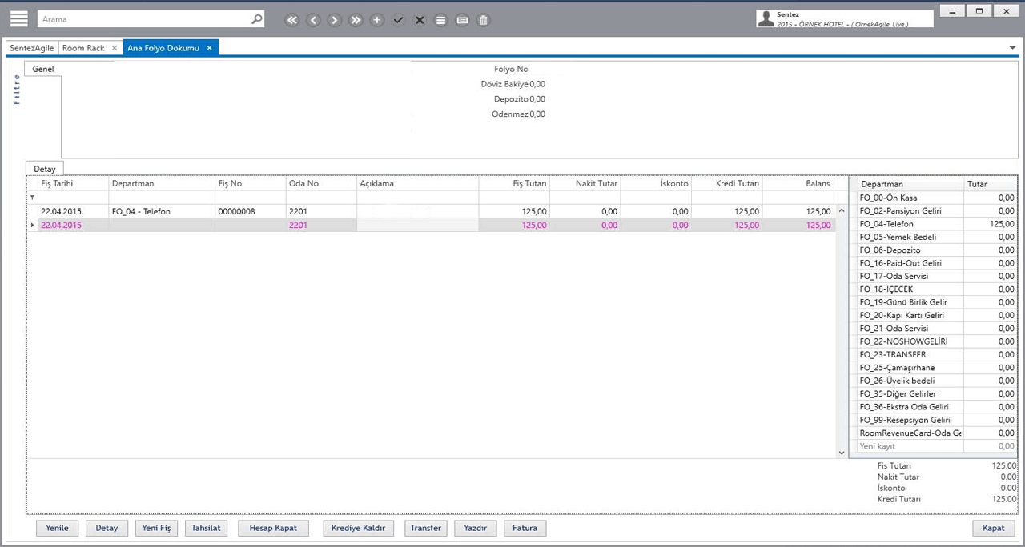The image size is (1025, 547).
Task: Switch to SentezAgile tab
Action: pos(32,48)
